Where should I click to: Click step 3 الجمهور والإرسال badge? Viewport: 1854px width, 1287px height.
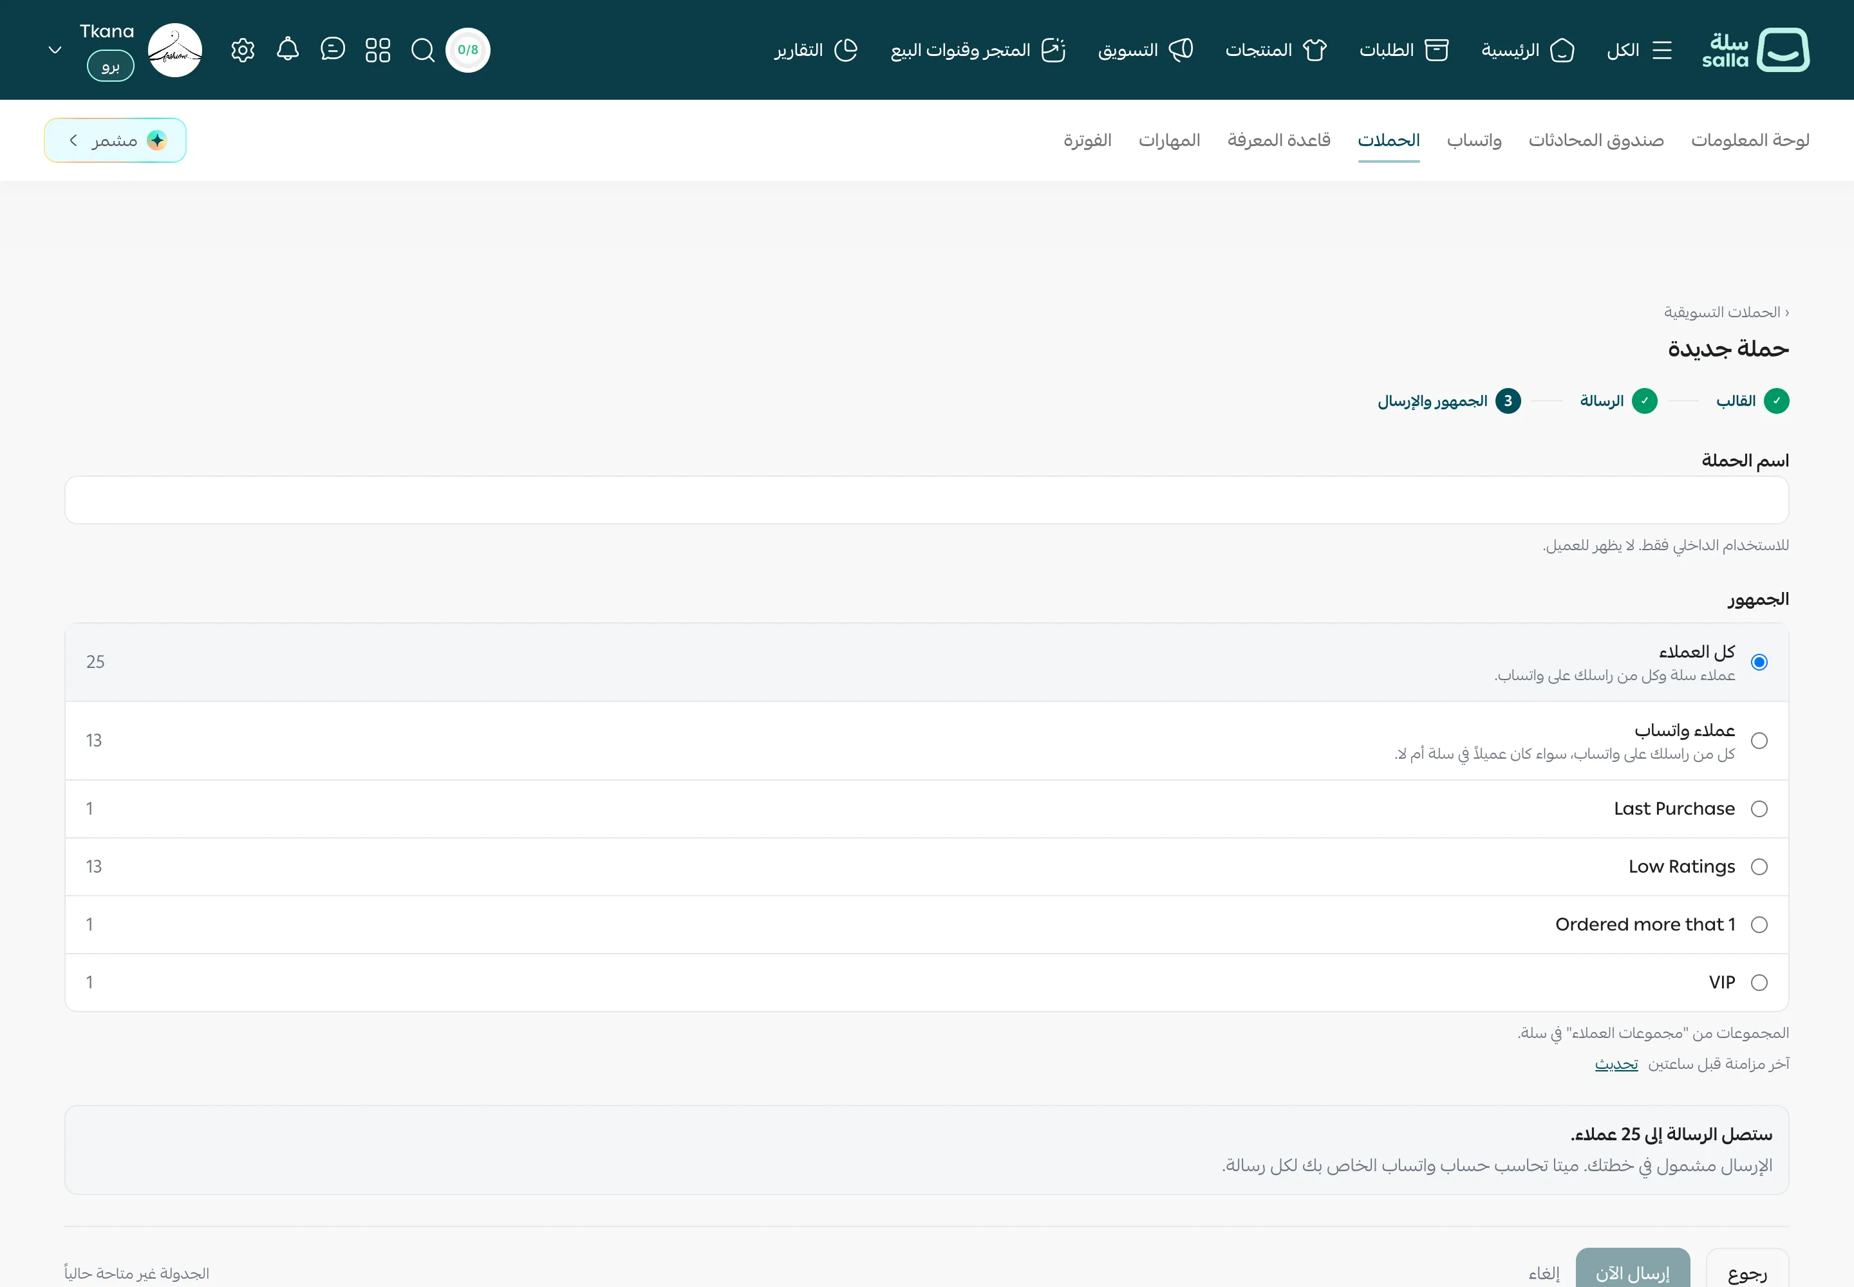point(1508,401)
